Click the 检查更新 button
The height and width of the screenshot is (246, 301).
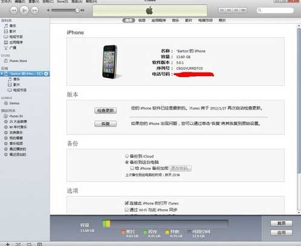[105, 111]
